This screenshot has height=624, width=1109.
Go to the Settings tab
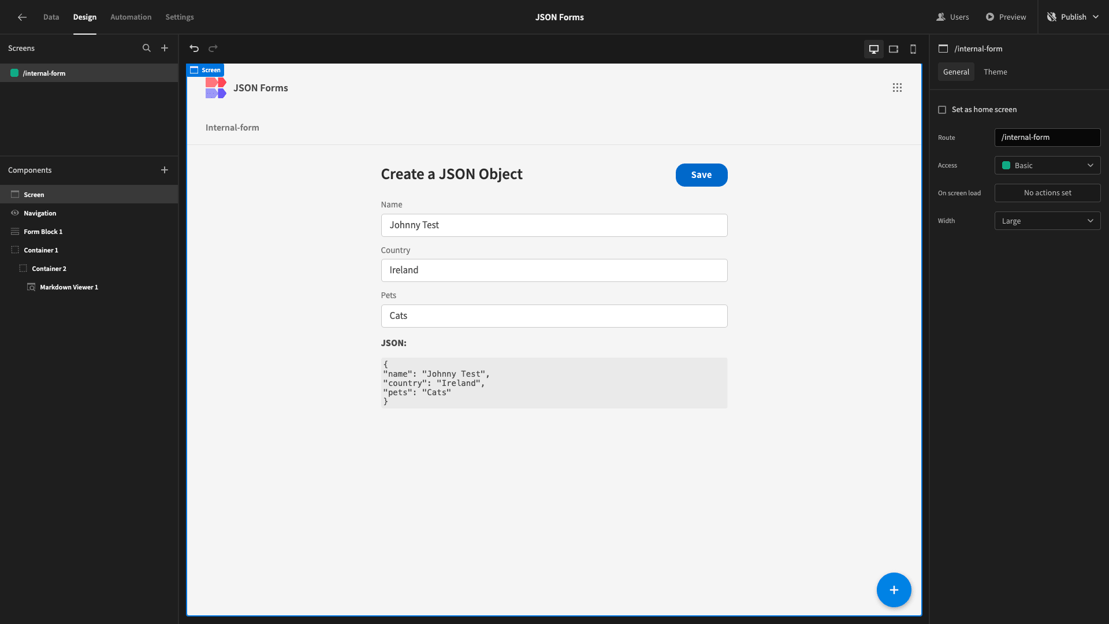point(180,17)
